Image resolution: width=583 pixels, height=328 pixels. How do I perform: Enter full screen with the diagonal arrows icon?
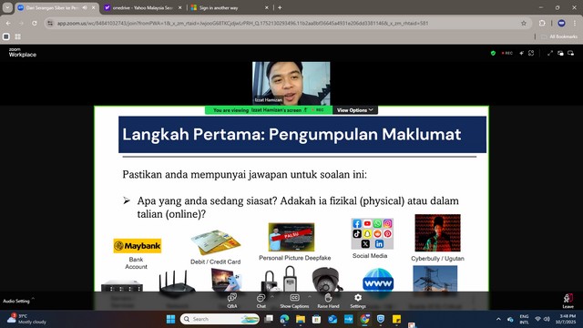(550, 53)
